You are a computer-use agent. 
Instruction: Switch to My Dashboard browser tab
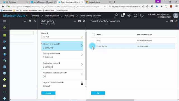click(15, 2)
